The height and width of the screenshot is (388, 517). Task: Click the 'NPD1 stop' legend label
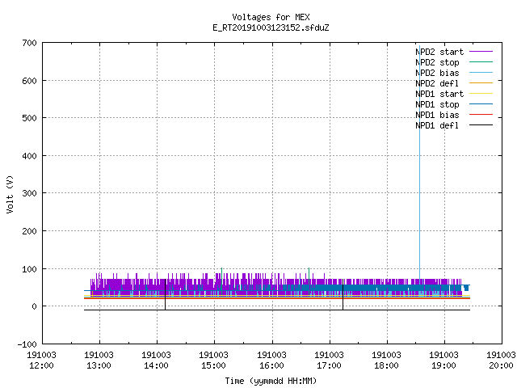coord(437,104)
